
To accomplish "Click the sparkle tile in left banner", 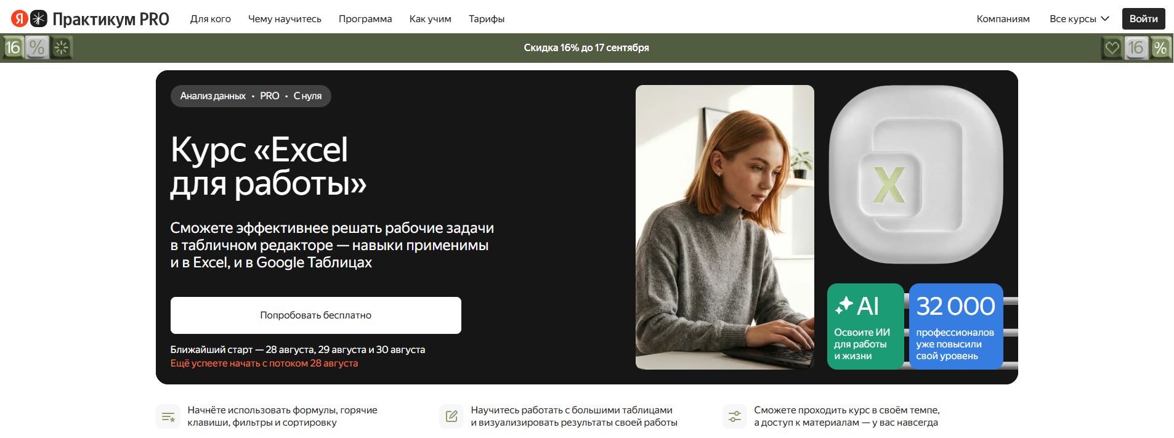I will point(61,47).
